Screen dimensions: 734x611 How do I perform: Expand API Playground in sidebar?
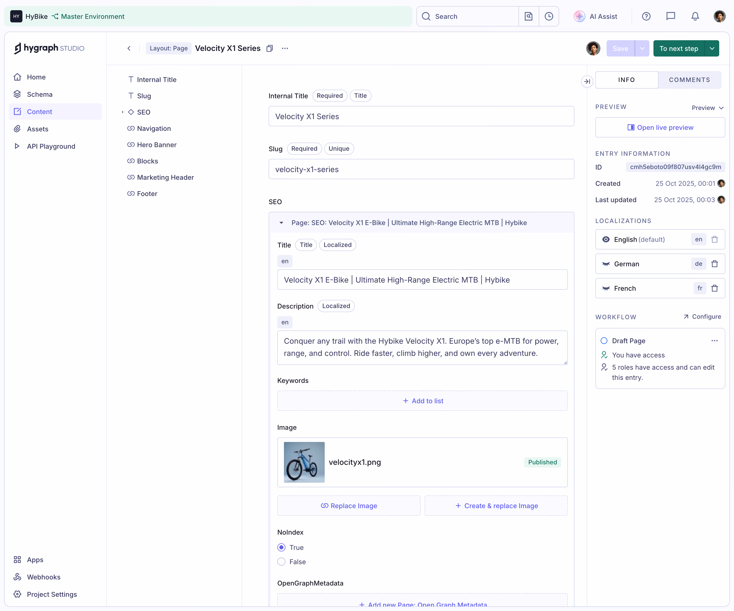coord(55,146)
